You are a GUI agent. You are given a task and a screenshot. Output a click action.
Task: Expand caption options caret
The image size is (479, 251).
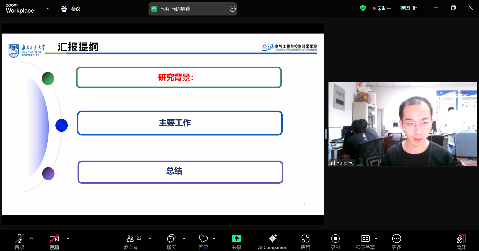tap(376, 238)
